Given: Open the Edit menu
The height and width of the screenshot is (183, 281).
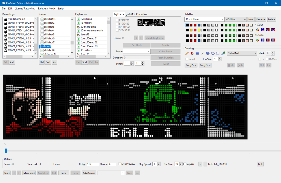Looking at the screenshot, I should click(10, 8).
